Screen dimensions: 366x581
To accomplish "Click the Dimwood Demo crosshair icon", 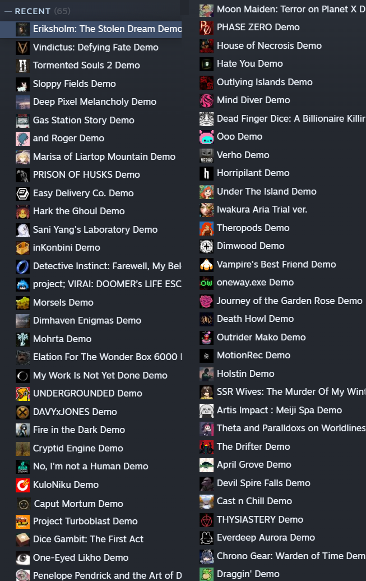I will point(206,246).
